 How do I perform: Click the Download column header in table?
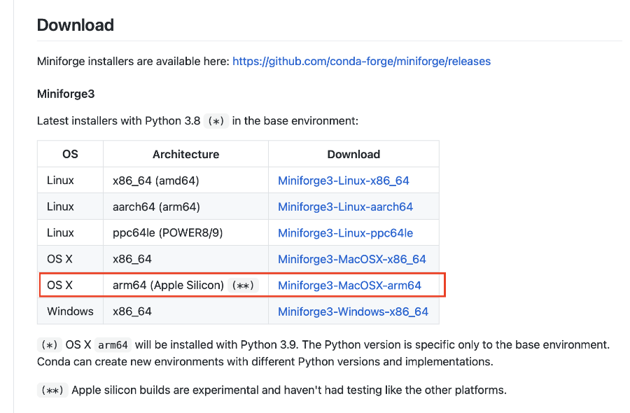pyautogui.click(x=353, y=154)
